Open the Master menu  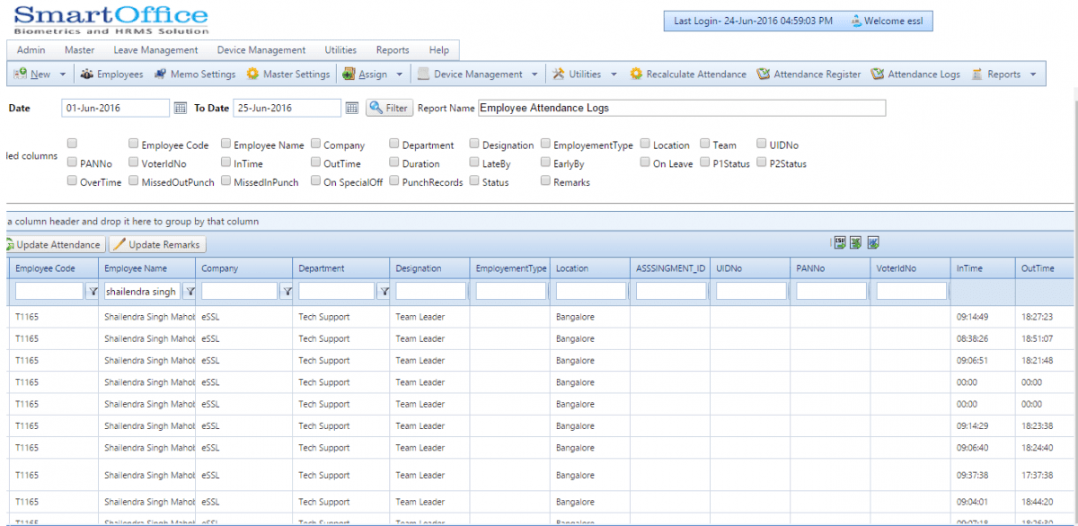(x=80, y=50)
